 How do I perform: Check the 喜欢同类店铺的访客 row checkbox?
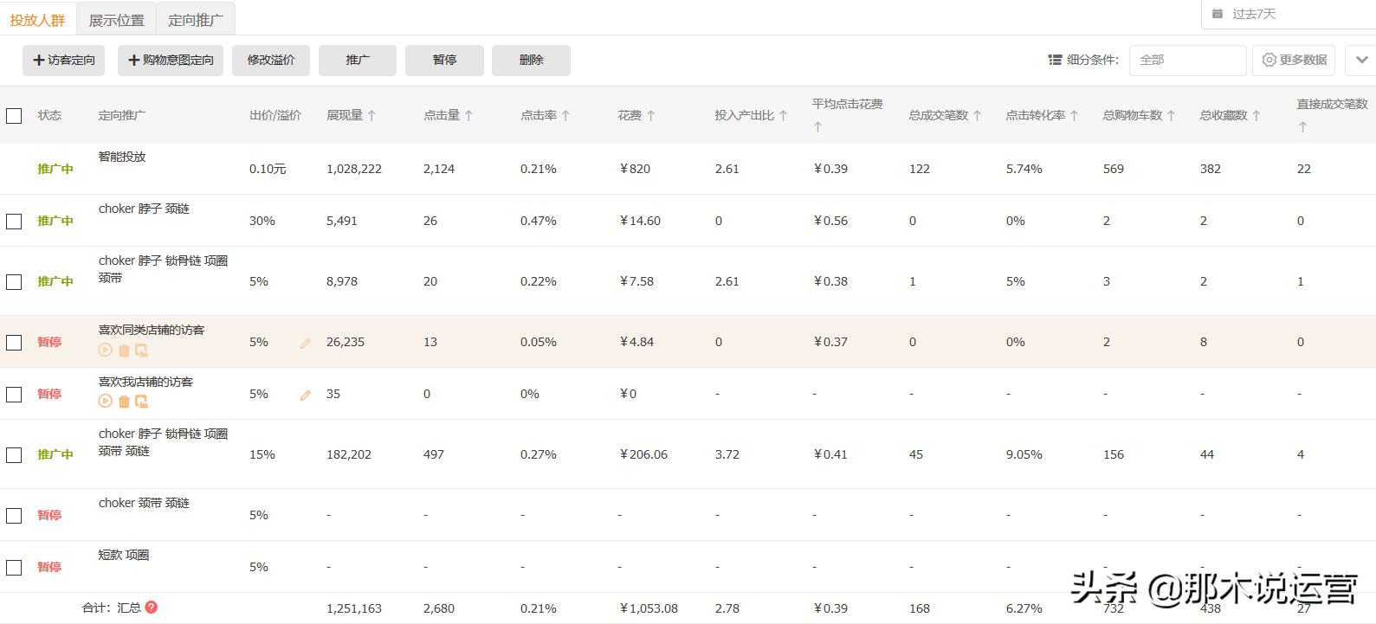tap(14, 342)
